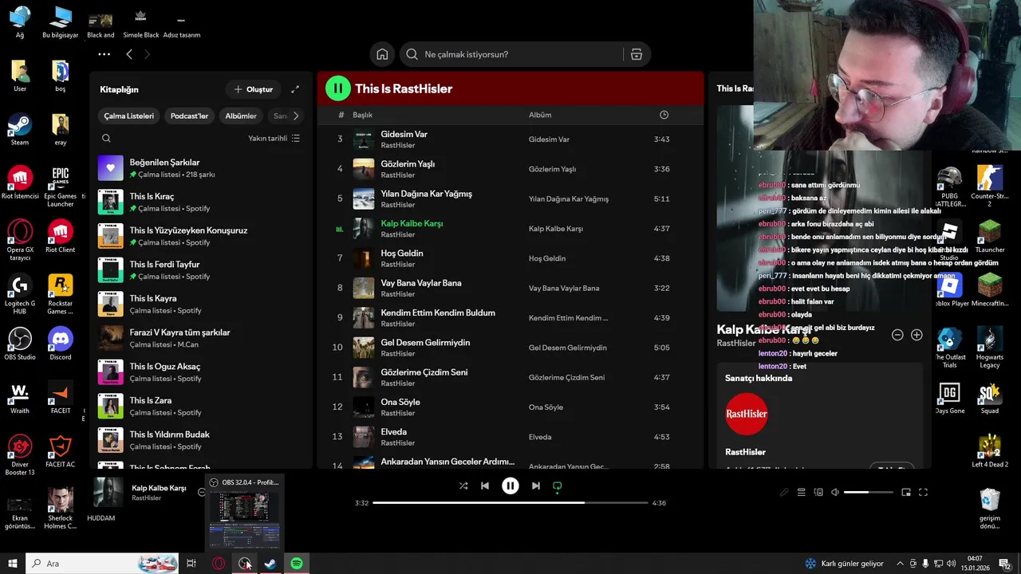Image resolution: width=1021 pixels, height=574 pixels.
Task: Open Beğenilen Şarkılar playlist
Action: pyautogui.click(x=201, y=168)
